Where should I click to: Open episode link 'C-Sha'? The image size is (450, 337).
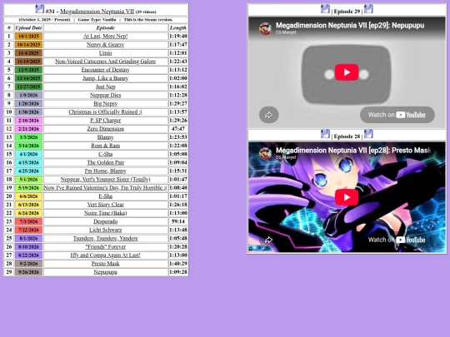click(x=105, y=154)
